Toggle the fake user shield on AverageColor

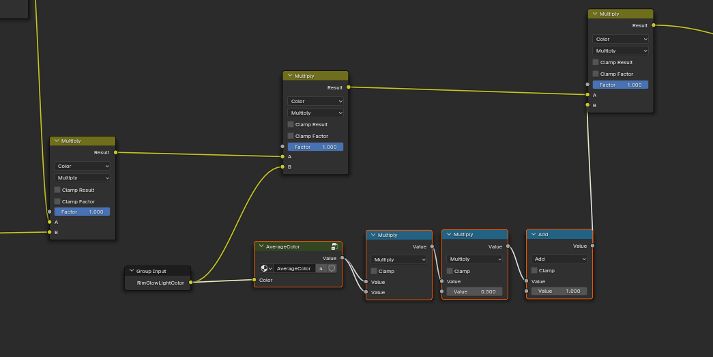332,268
